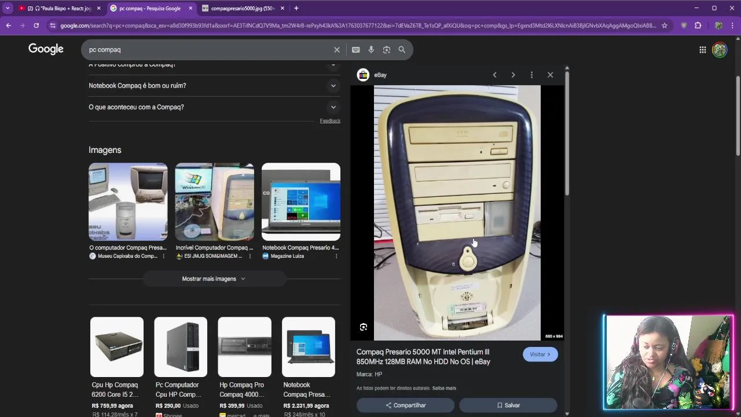Open the Hp Compaq Pro 4000 product card

click(244, 367)
